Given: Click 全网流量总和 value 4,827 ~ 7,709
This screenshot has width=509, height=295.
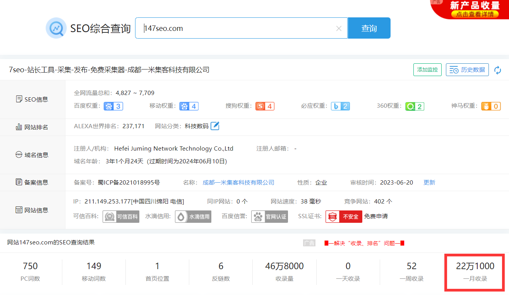Looking at the screenshot, I should coord(135,93).
